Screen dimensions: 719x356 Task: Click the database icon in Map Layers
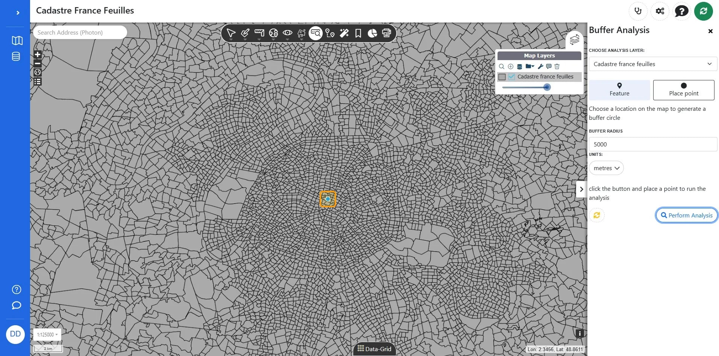point(519,66)
